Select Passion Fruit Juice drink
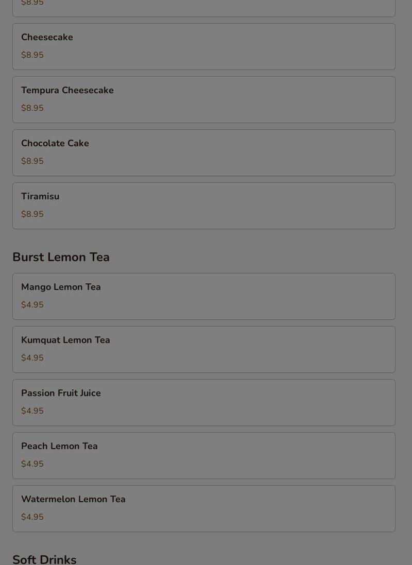Viewport: 412px width, 565px height. [x=203, y=402]
